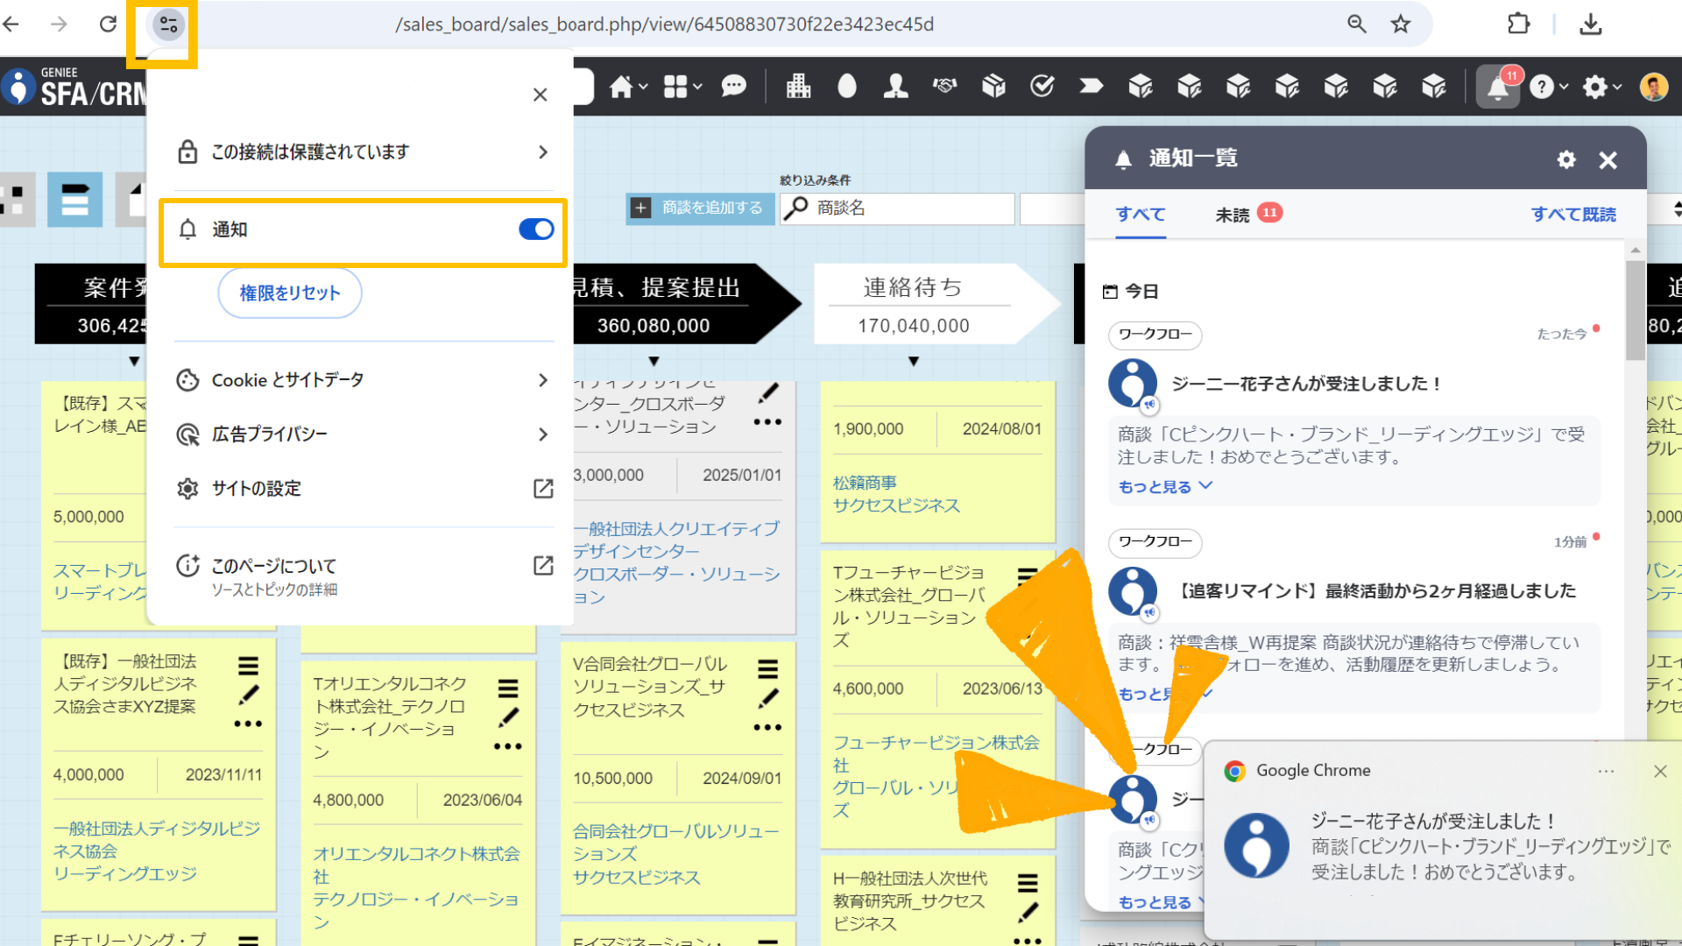Viewport: 1682px width, 946px height.
Task: Bookmark this page with the star icon
Action: 1401,25
